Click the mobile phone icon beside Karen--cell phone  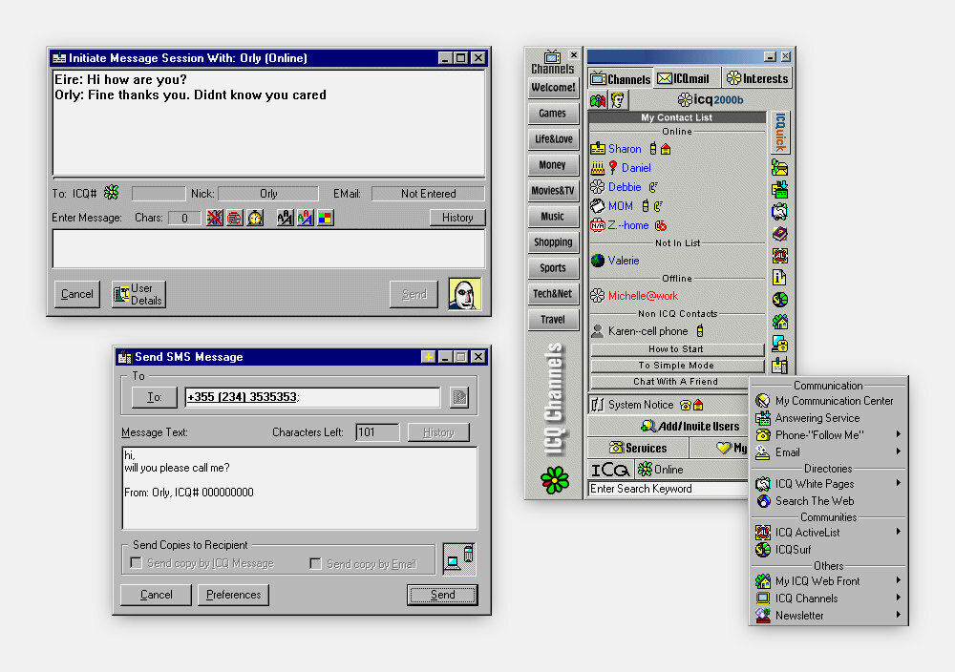[700, 330]
